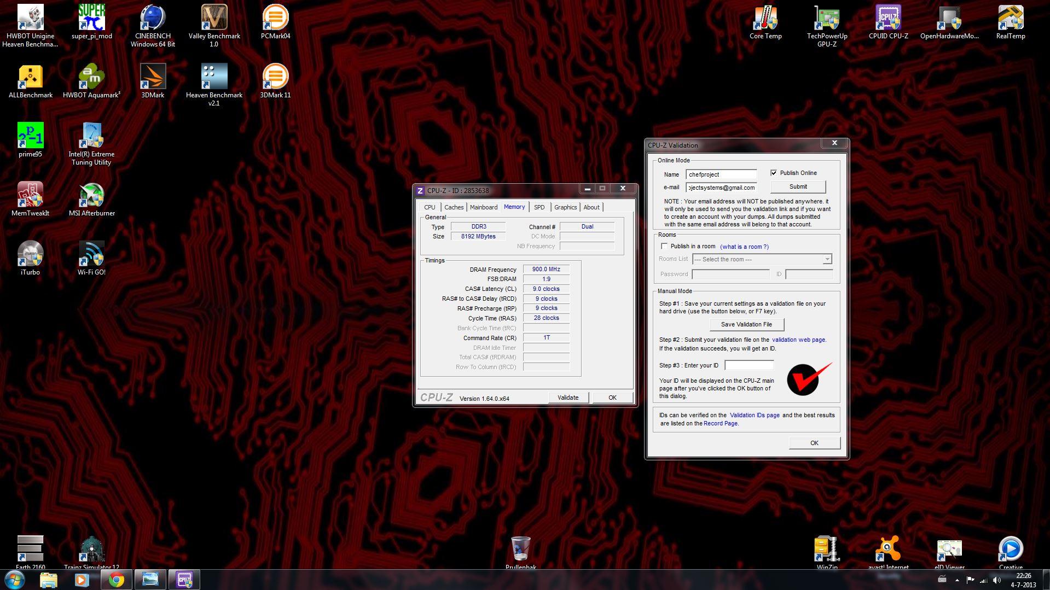
Task: Open MSI Afterburner desktop icon
Action: (x=91, y=199)
